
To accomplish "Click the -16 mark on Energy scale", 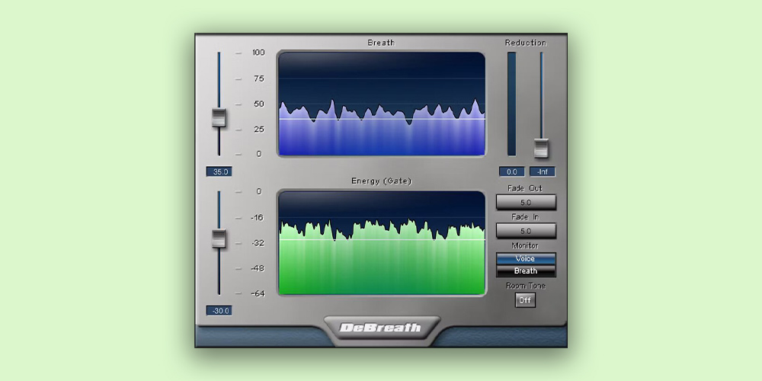I will 258,218.
